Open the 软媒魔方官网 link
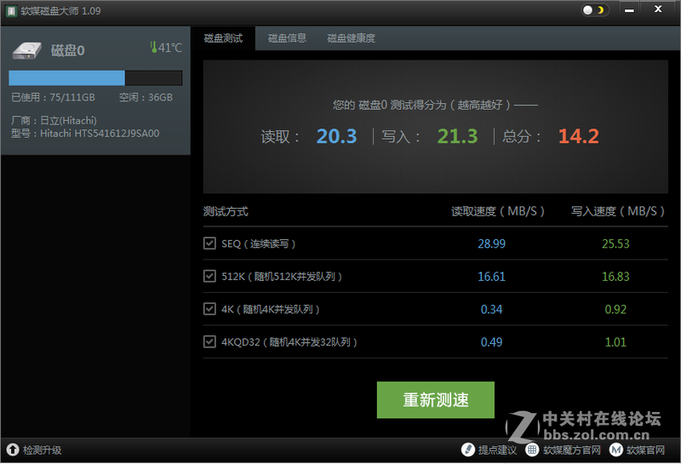Image resolution: width=681 pixels, height=464 pixels. pyautogui.click(x=572, y=450)
